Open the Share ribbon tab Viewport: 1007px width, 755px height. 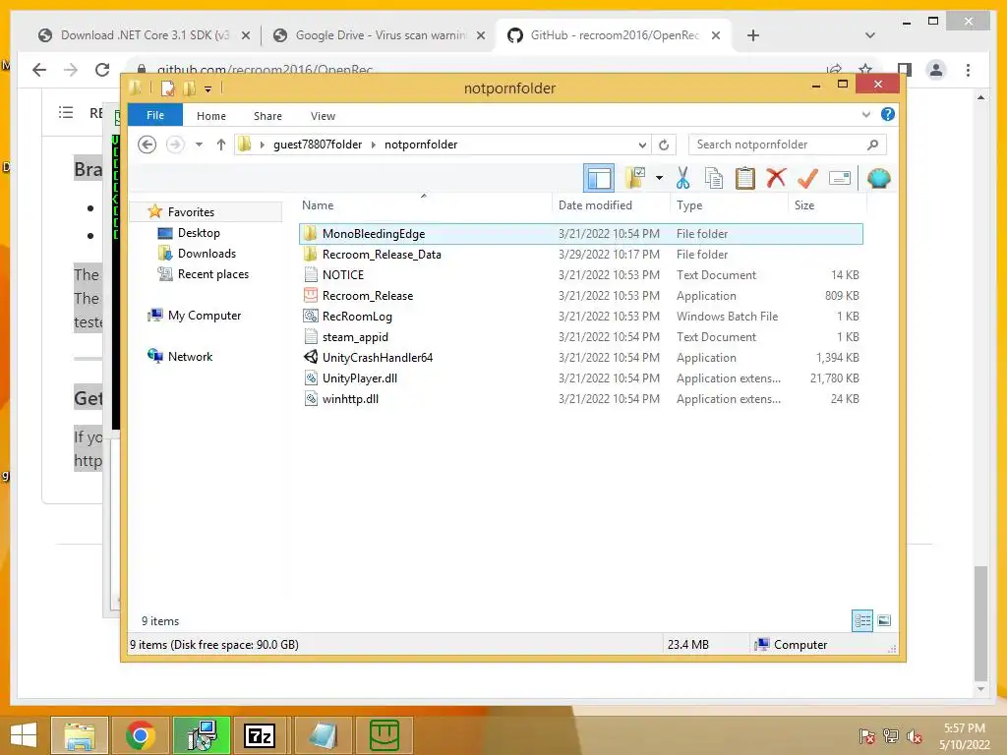click(267, 116)
